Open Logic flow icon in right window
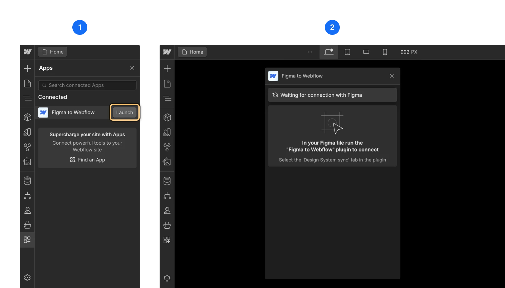The height and width of the screenshot is (288, 505). coord(167,196)
